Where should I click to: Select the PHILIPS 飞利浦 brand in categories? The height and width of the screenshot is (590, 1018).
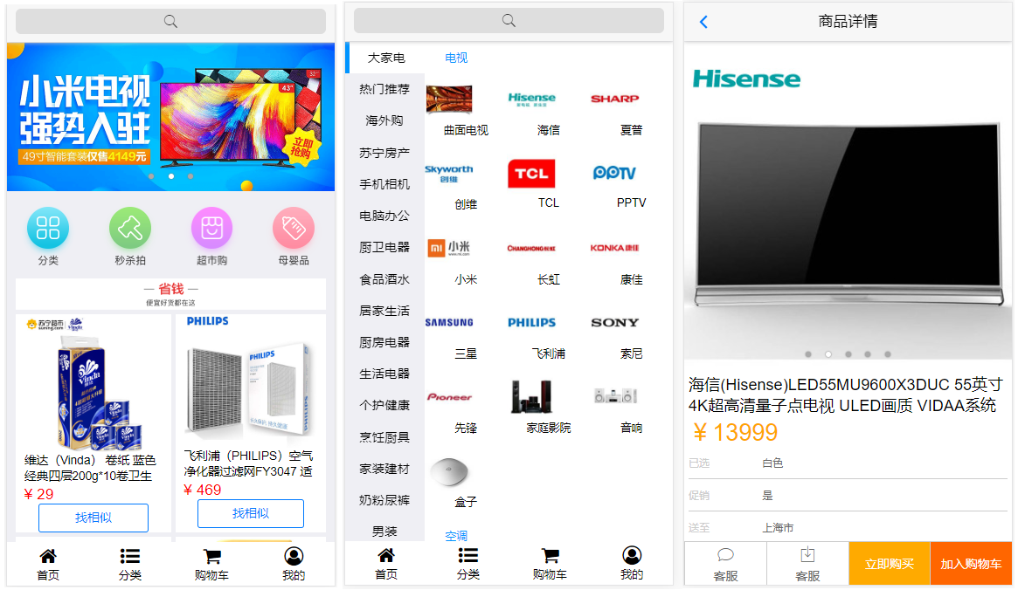pos(531,322)
